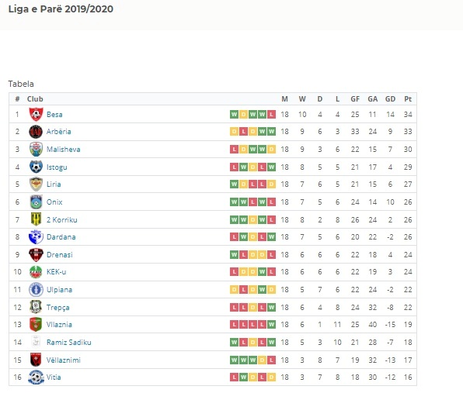This screenshot has width=463, height=393.
Task: Click the Arbëria club logo
Action: pos(36,132)
